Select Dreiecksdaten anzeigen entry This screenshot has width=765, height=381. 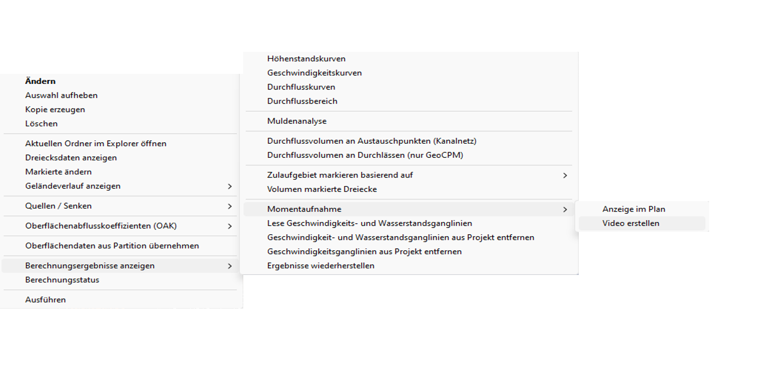(71, 157)
